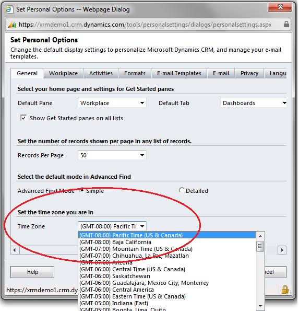299x311 pixels.
Task: Switch to the General tab
Action: coord(27,73)
